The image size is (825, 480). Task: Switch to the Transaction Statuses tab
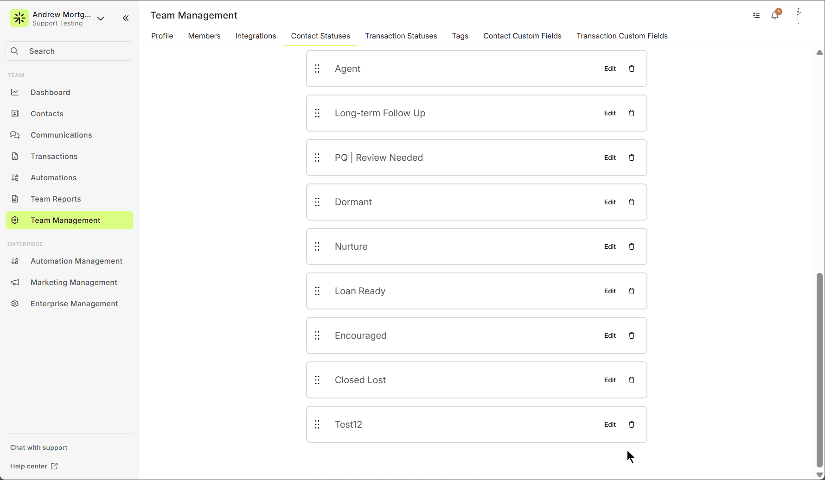pos(401,36)
